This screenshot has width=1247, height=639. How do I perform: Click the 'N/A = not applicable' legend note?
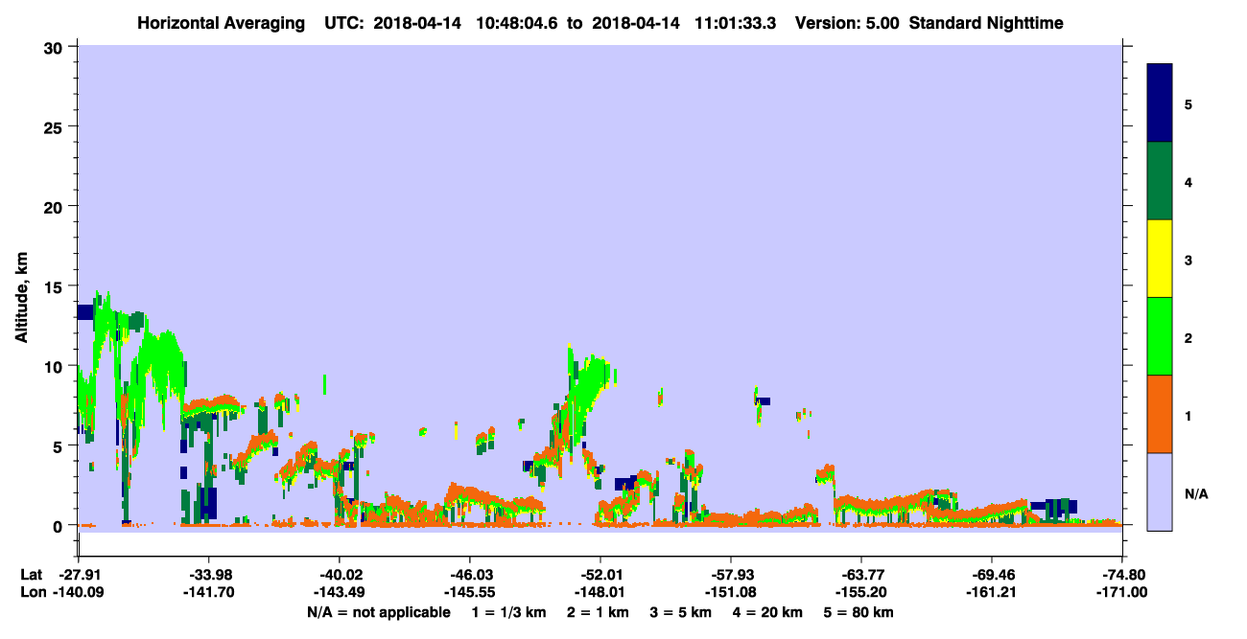(379, 612)
